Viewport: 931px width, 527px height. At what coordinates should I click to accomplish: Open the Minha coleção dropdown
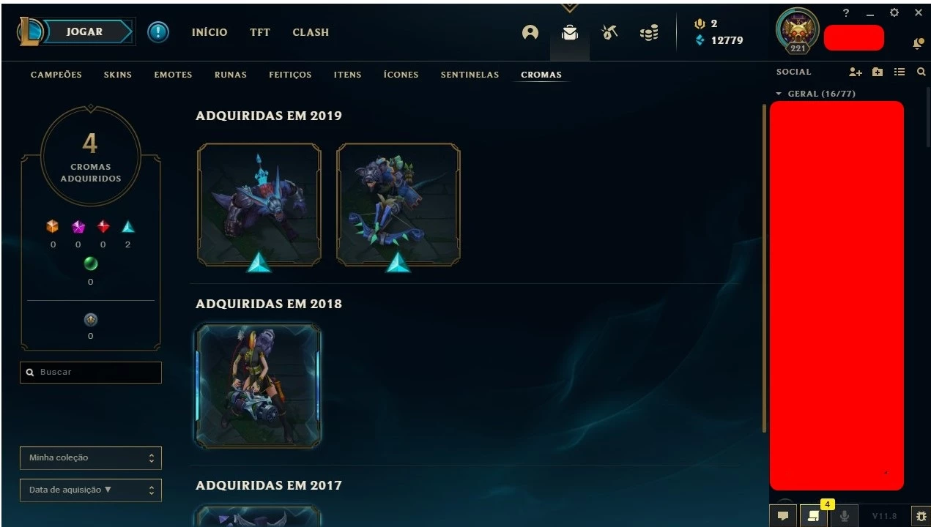[x=91, y=458]
